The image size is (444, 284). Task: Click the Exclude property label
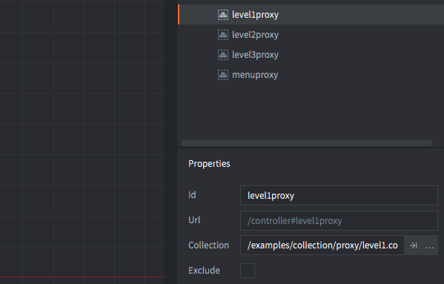(x=204, y=271)
